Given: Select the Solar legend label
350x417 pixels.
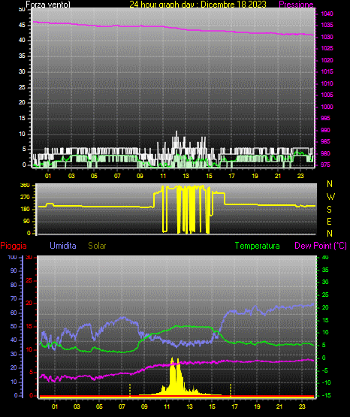Looking at the screenshot, I should click(97, 246).
